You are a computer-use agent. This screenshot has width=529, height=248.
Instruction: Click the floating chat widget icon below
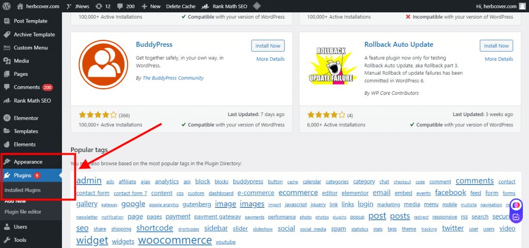point(516,217)
